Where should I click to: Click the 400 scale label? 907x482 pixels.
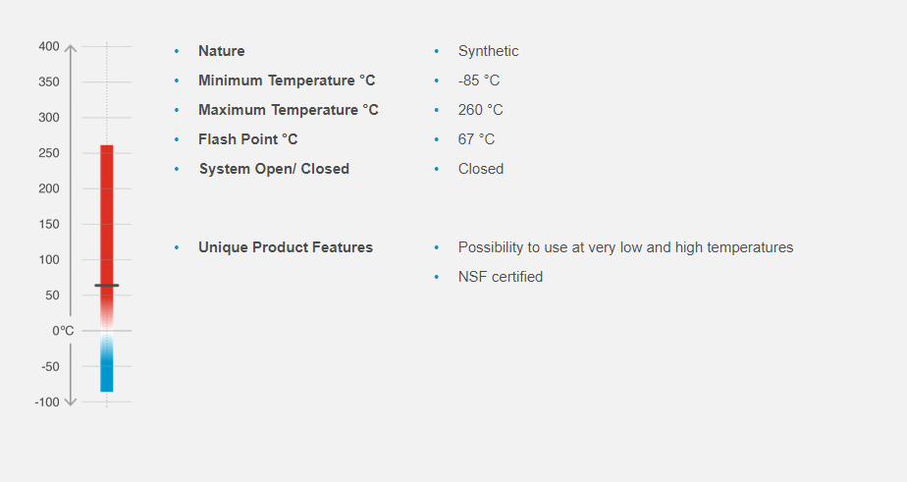click(x=49, y=46)
